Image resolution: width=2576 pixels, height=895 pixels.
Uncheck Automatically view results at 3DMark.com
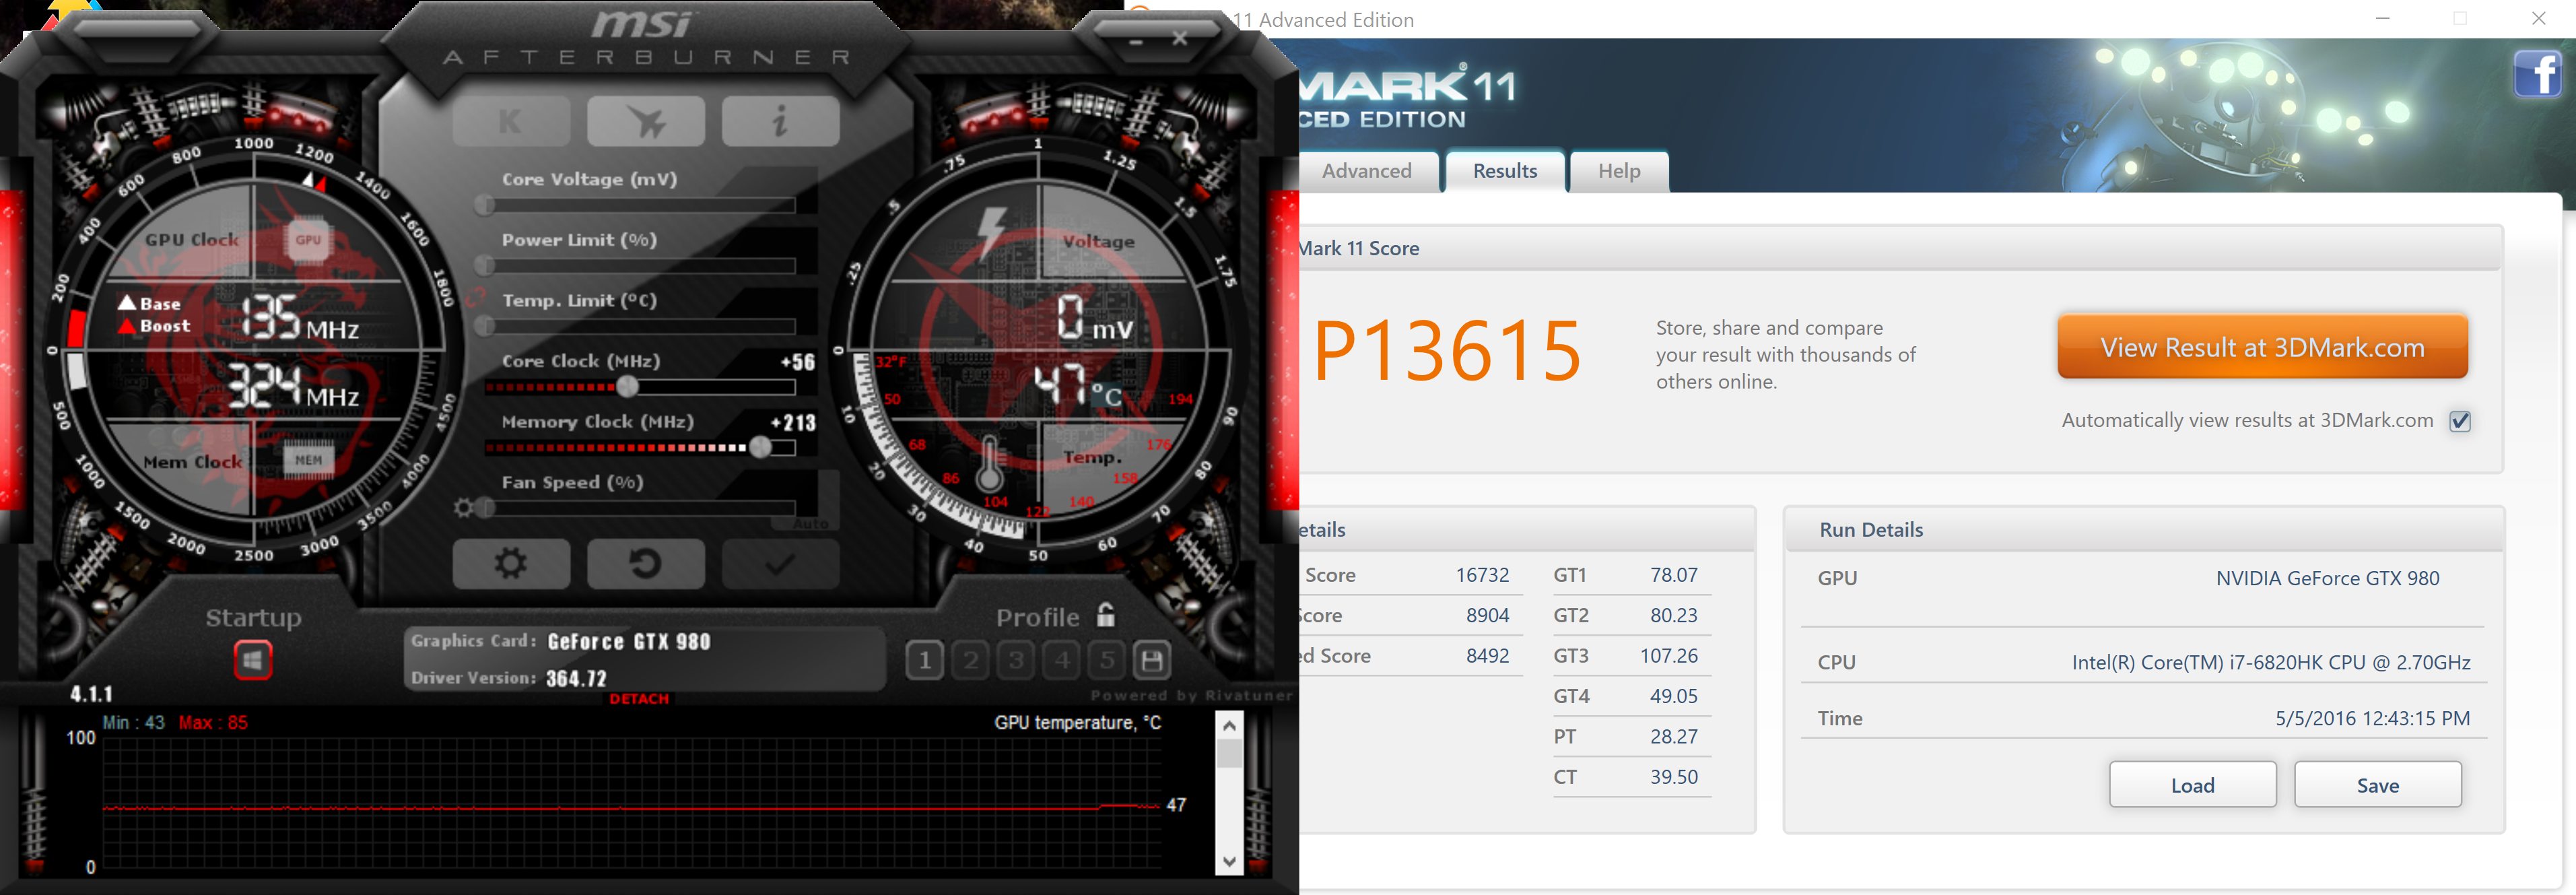click(2460, 421)
